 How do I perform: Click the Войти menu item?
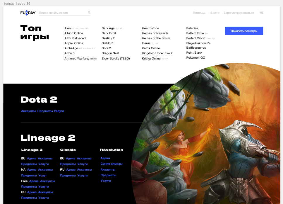pos(215,13)
